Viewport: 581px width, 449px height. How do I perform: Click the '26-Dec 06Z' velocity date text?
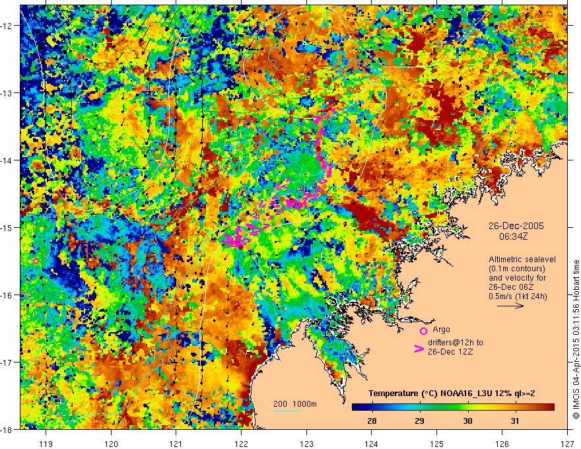[511, 287]
